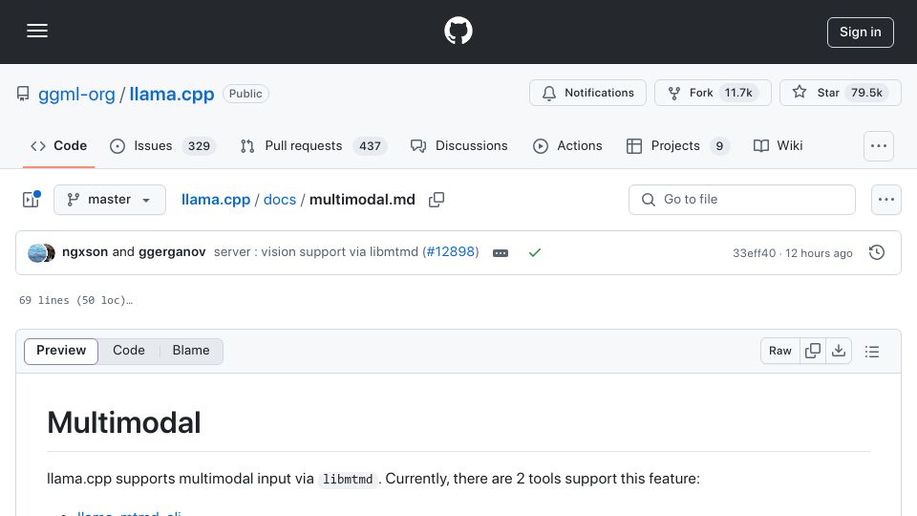917x516 pixels.
Task: Expand the commit message details ellipsis
Action: pos(500,252)
